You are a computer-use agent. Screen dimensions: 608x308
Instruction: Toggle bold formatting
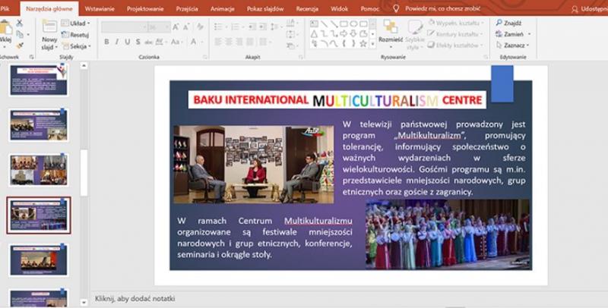[106, 42]
